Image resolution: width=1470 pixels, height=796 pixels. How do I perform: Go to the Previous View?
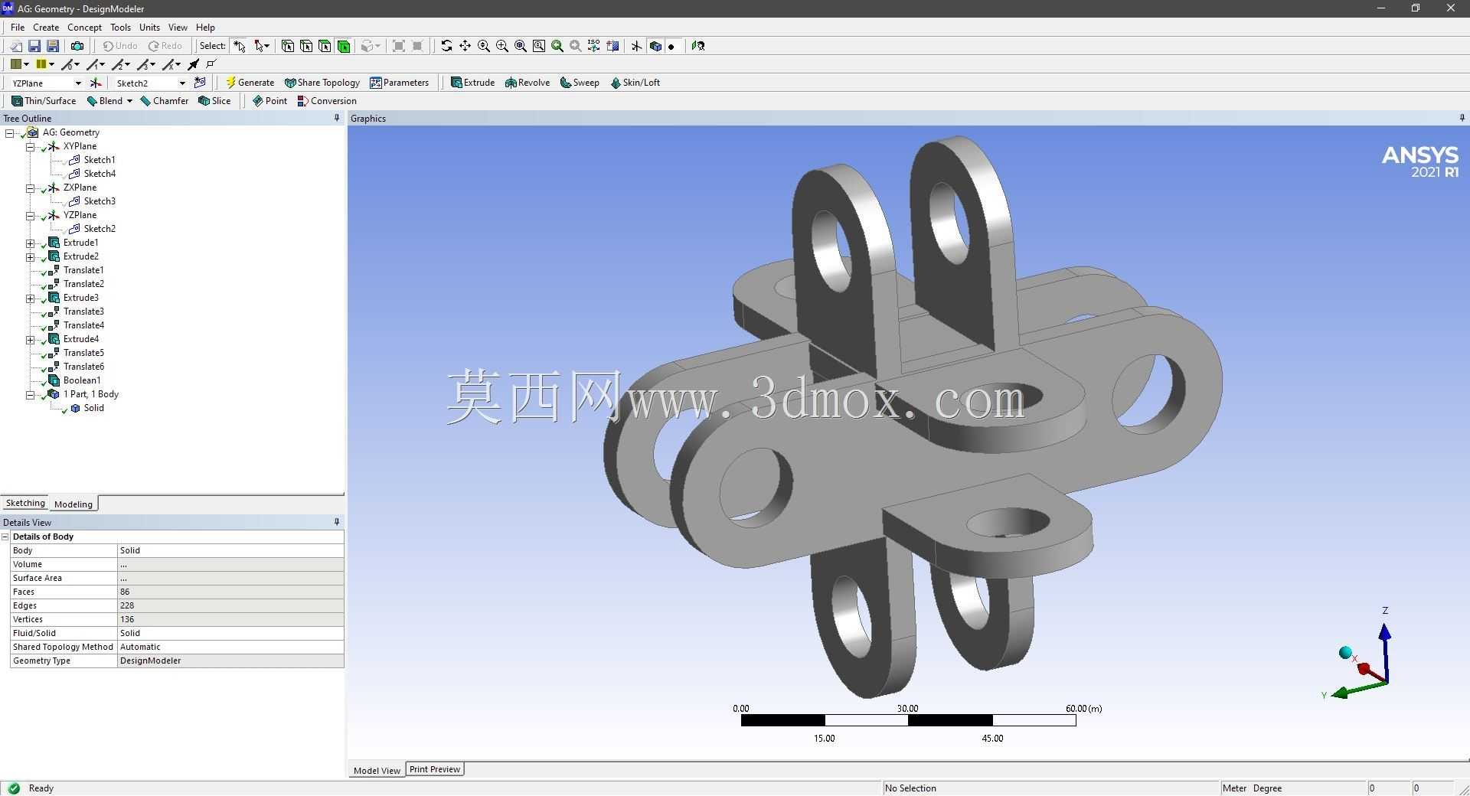coord(557,46)
